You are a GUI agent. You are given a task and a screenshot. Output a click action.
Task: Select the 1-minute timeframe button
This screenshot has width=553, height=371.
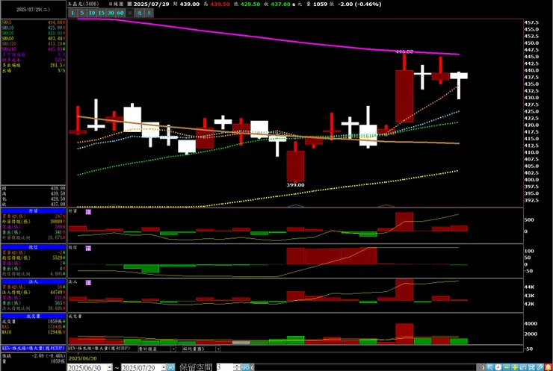tap(72, 13)
